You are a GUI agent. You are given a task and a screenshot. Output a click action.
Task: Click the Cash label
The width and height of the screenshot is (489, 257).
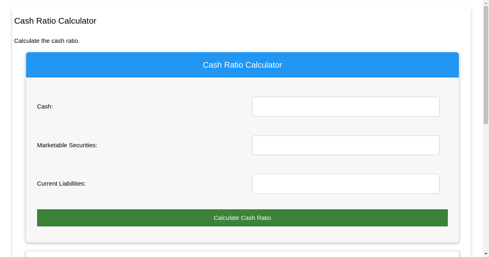click(44, 106)
